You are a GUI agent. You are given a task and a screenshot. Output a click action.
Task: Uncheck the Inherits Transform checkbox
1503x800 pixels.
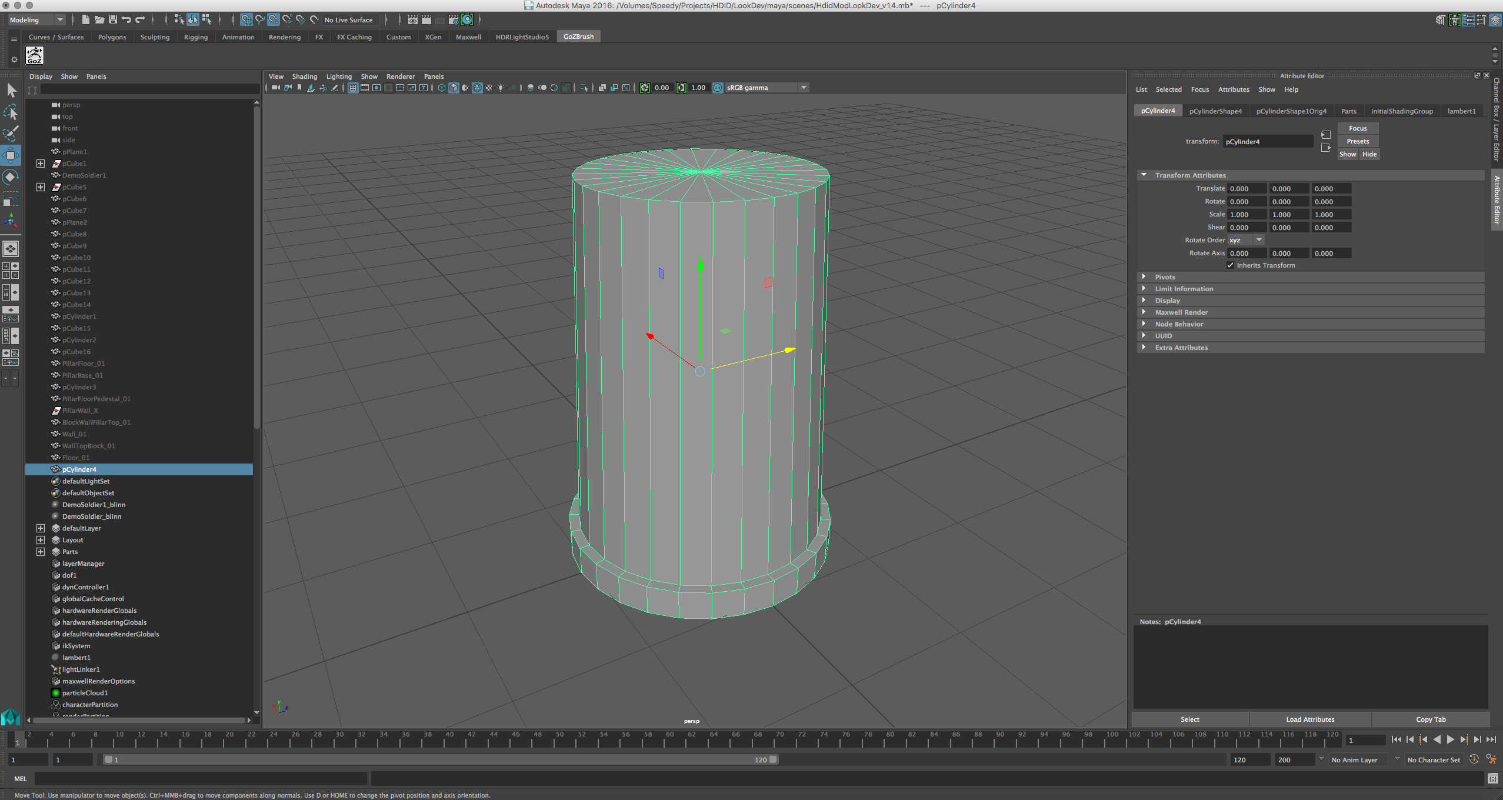(x=1230, y=265)
